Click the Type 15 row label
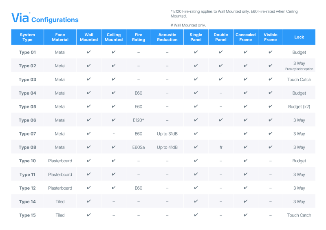The image size is (326, 230). 27,215
